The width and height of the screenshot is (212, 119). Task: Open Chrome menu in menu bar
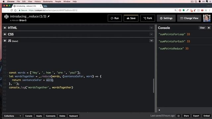tap(11, 1)
